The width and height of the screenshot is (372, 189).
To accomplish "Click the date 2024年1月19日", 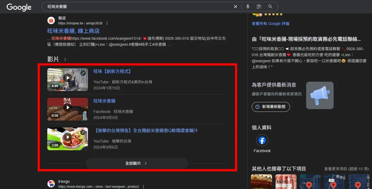I will (x=107, y=88).
